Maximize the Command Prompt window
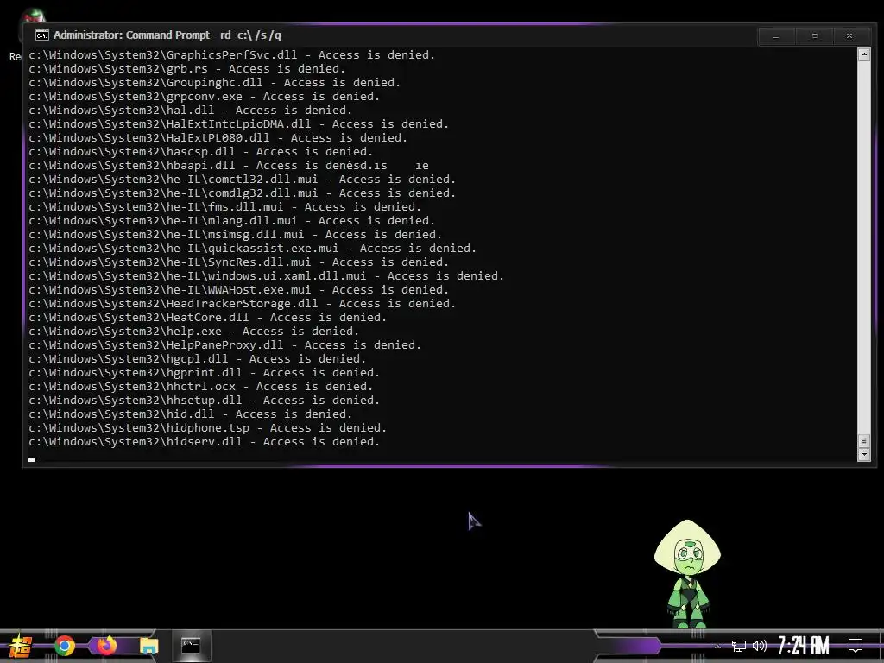Screen dimensions: 884x663 [814, 36]
